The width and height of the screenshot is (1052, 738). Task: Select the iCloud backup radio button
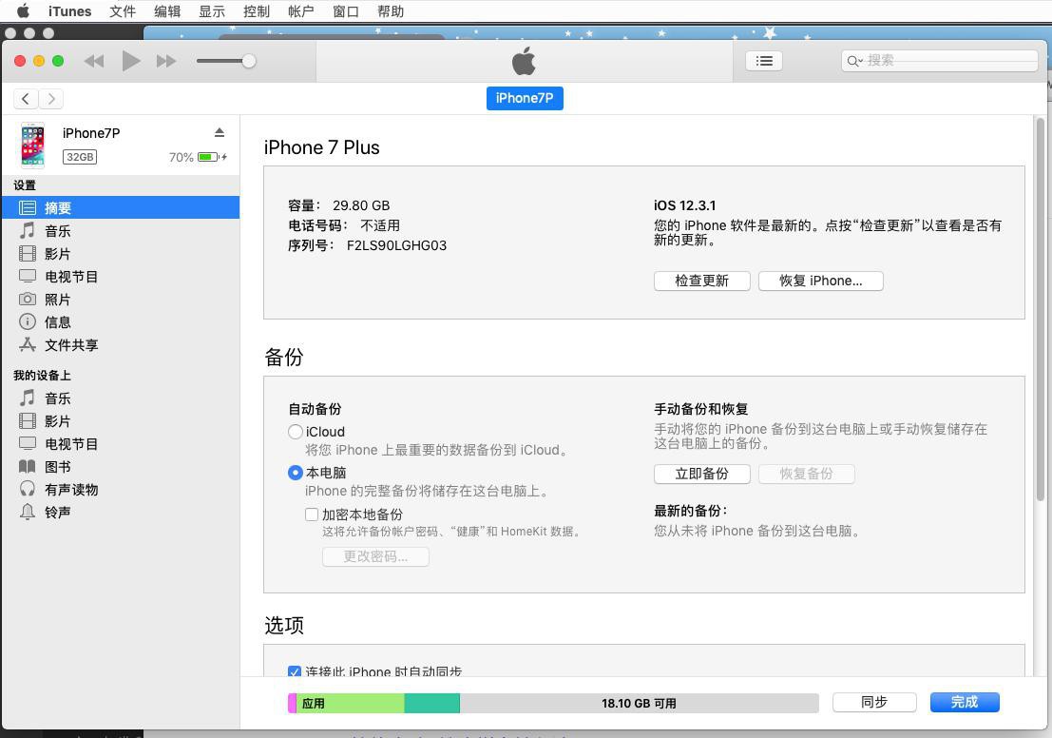click(296, 432)
